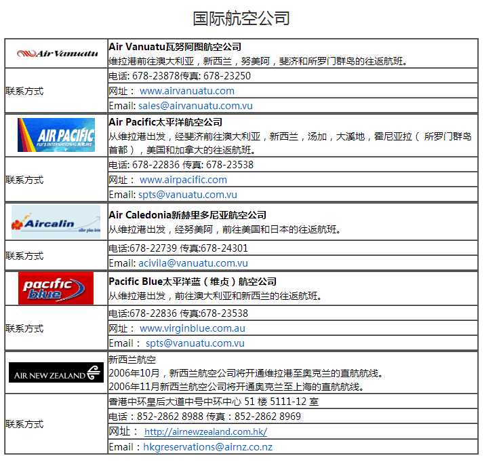Click 联系方式 cell in Air New Zealand section

click(x=56, y=424)
